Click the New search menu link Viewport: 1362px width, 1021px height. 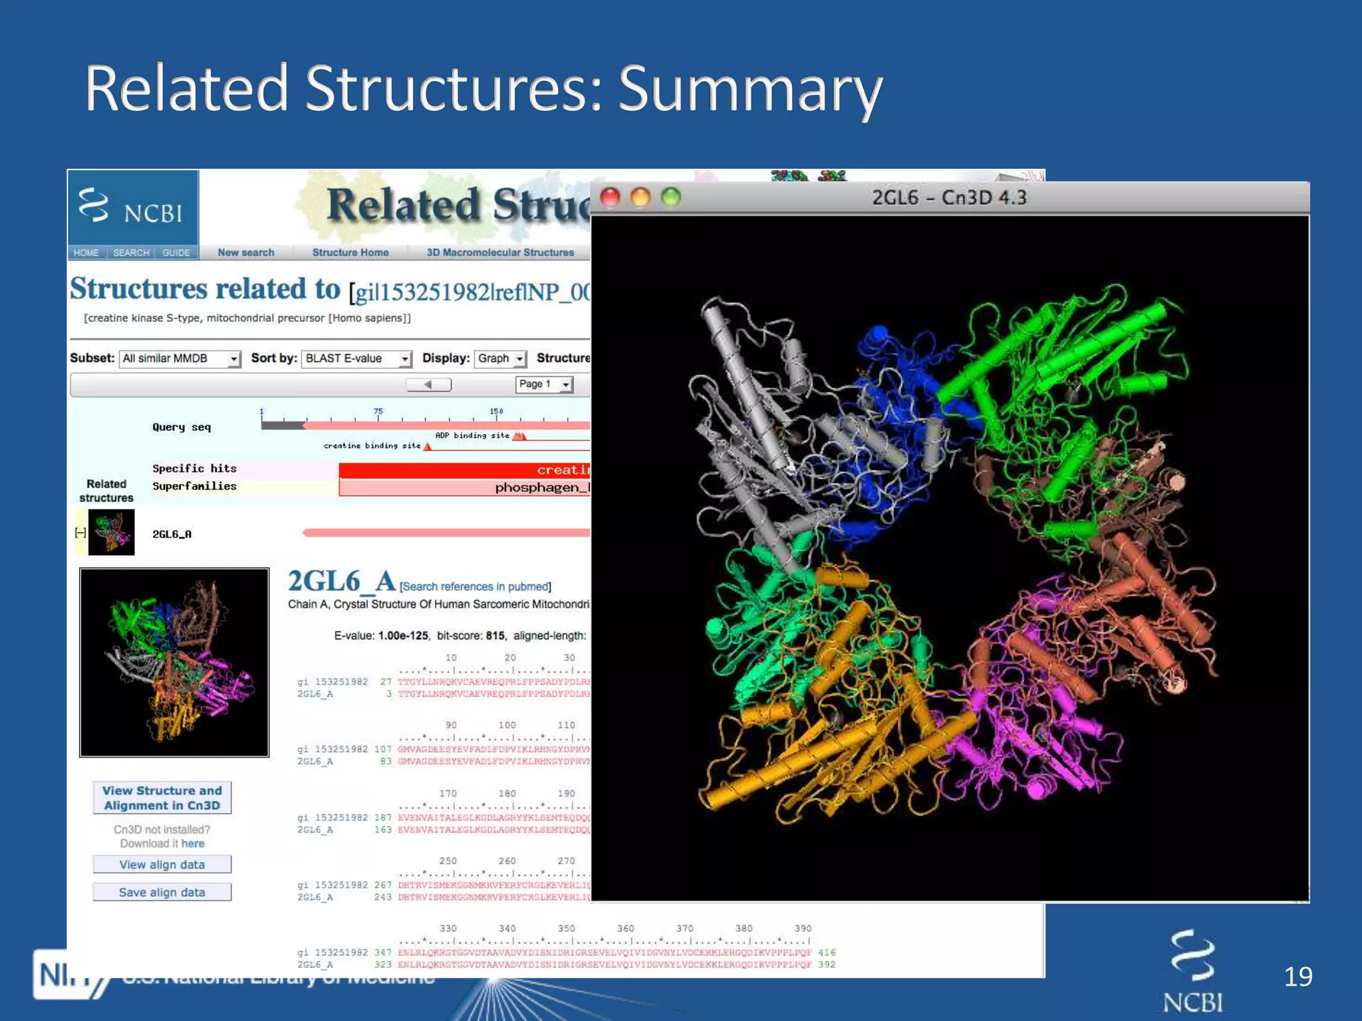(x=246, y=253)
